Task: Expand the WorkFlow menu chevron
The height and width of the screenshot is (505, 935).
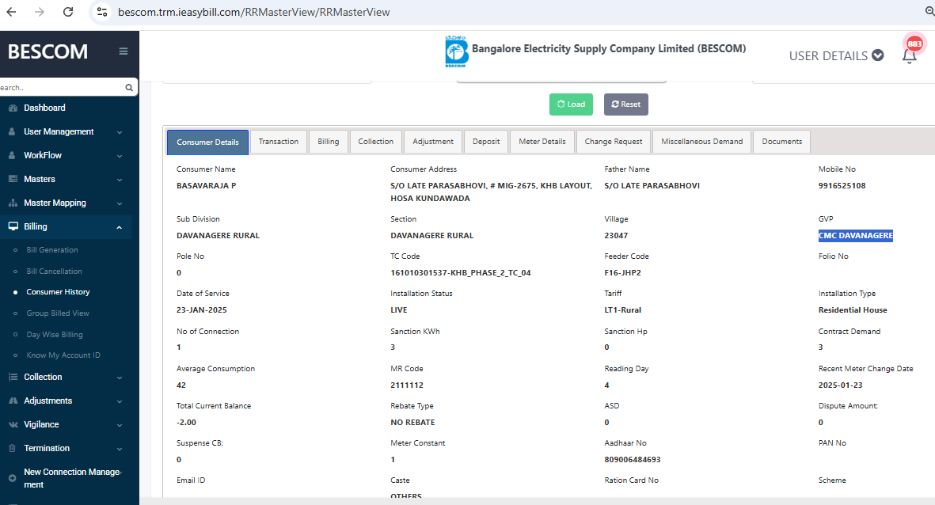Action: coord(120,156)
